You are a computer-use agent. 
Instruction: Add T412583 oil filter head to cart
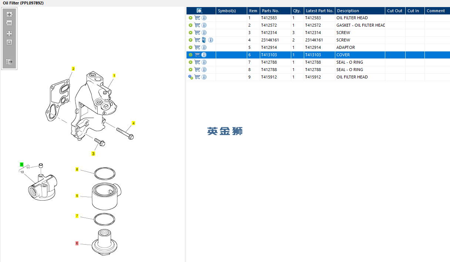point(197,18)
